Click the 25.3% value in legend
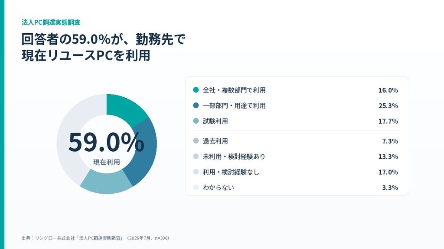 point(388,105)
